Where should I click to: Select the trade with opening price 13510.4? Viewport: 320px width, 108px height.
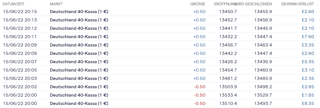click(x=159, y=103)
